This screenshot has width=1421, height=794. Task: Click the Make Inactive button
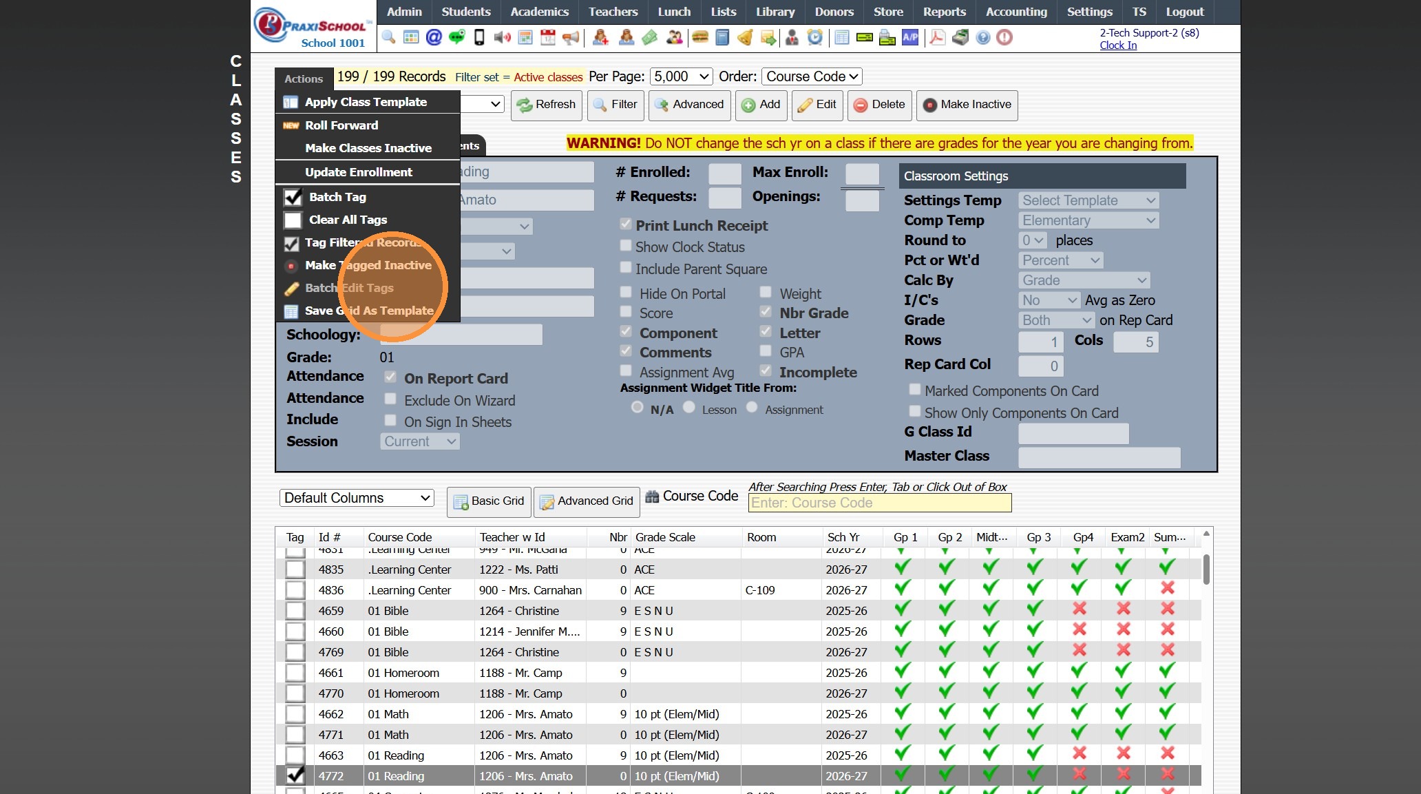967,105
